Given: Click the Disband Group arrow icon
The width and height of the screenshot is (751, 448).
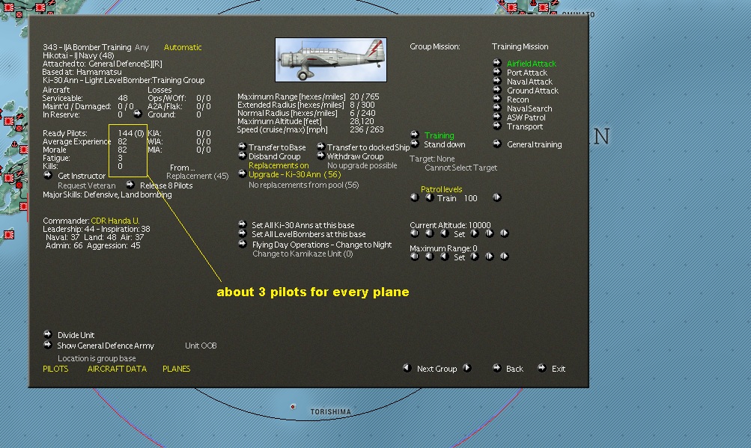Looking at the screenshot, I should click(x=242, y=156).
